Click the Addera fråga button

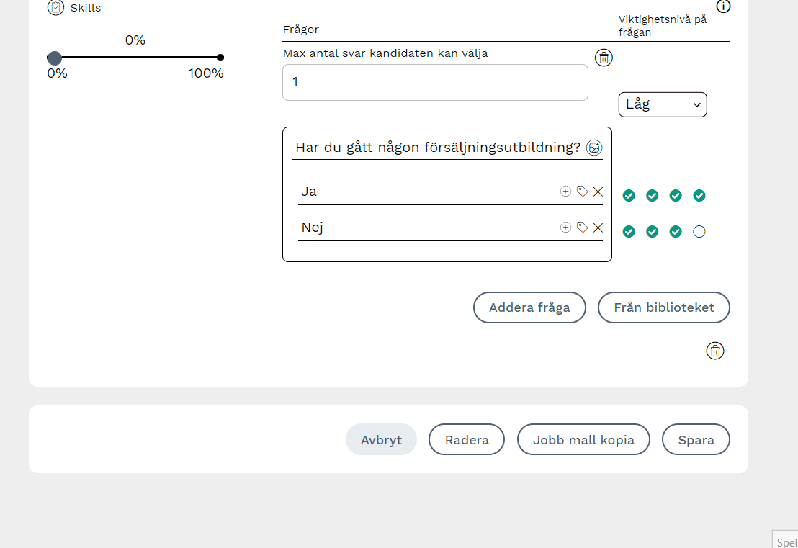pyautogui.click(x=529, y=307)
